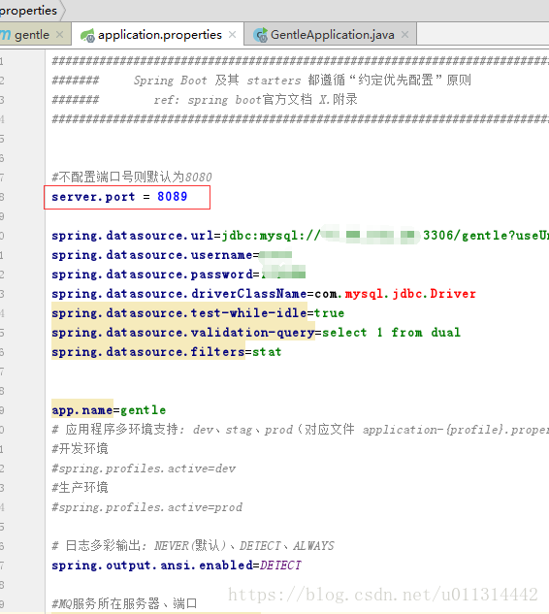The height and width of the screenshot is (614, 549).
Task: Click the ref: spring boot官方文档 comment line
Action: pyautogui.click(x=205, y=100)
